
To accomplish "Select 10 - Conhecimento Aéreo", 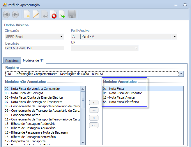I will tap(42, 115).
